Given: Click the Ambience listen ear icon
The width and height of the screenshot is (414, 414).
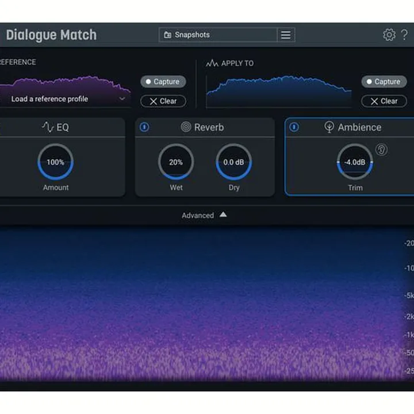Looking at the screenshot, I should click(x=382, y=150).
